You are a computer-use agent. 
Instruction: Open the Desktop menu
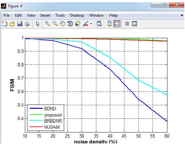77,15
